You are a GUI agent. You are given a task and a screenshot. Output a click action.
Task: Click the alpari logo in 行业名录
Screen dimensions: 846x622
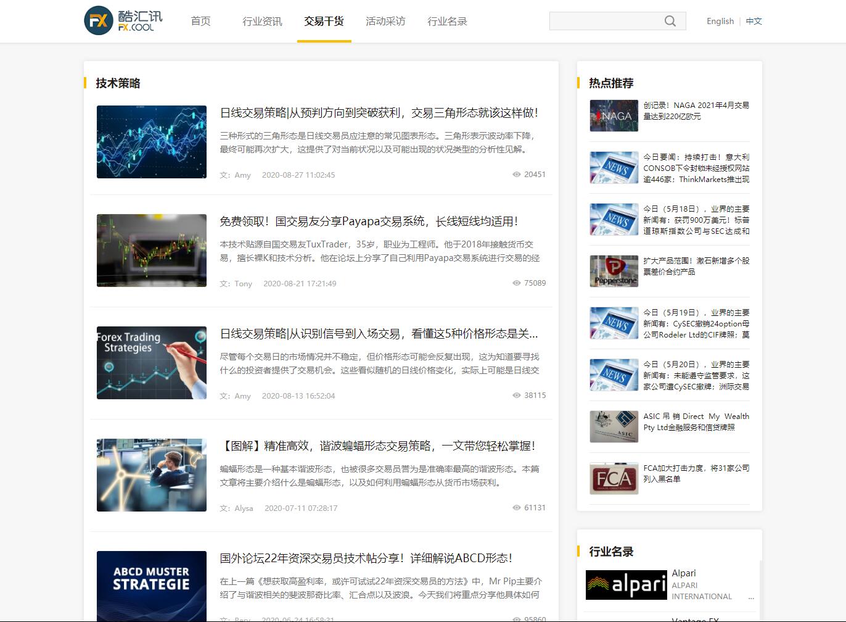coord(626,584)
